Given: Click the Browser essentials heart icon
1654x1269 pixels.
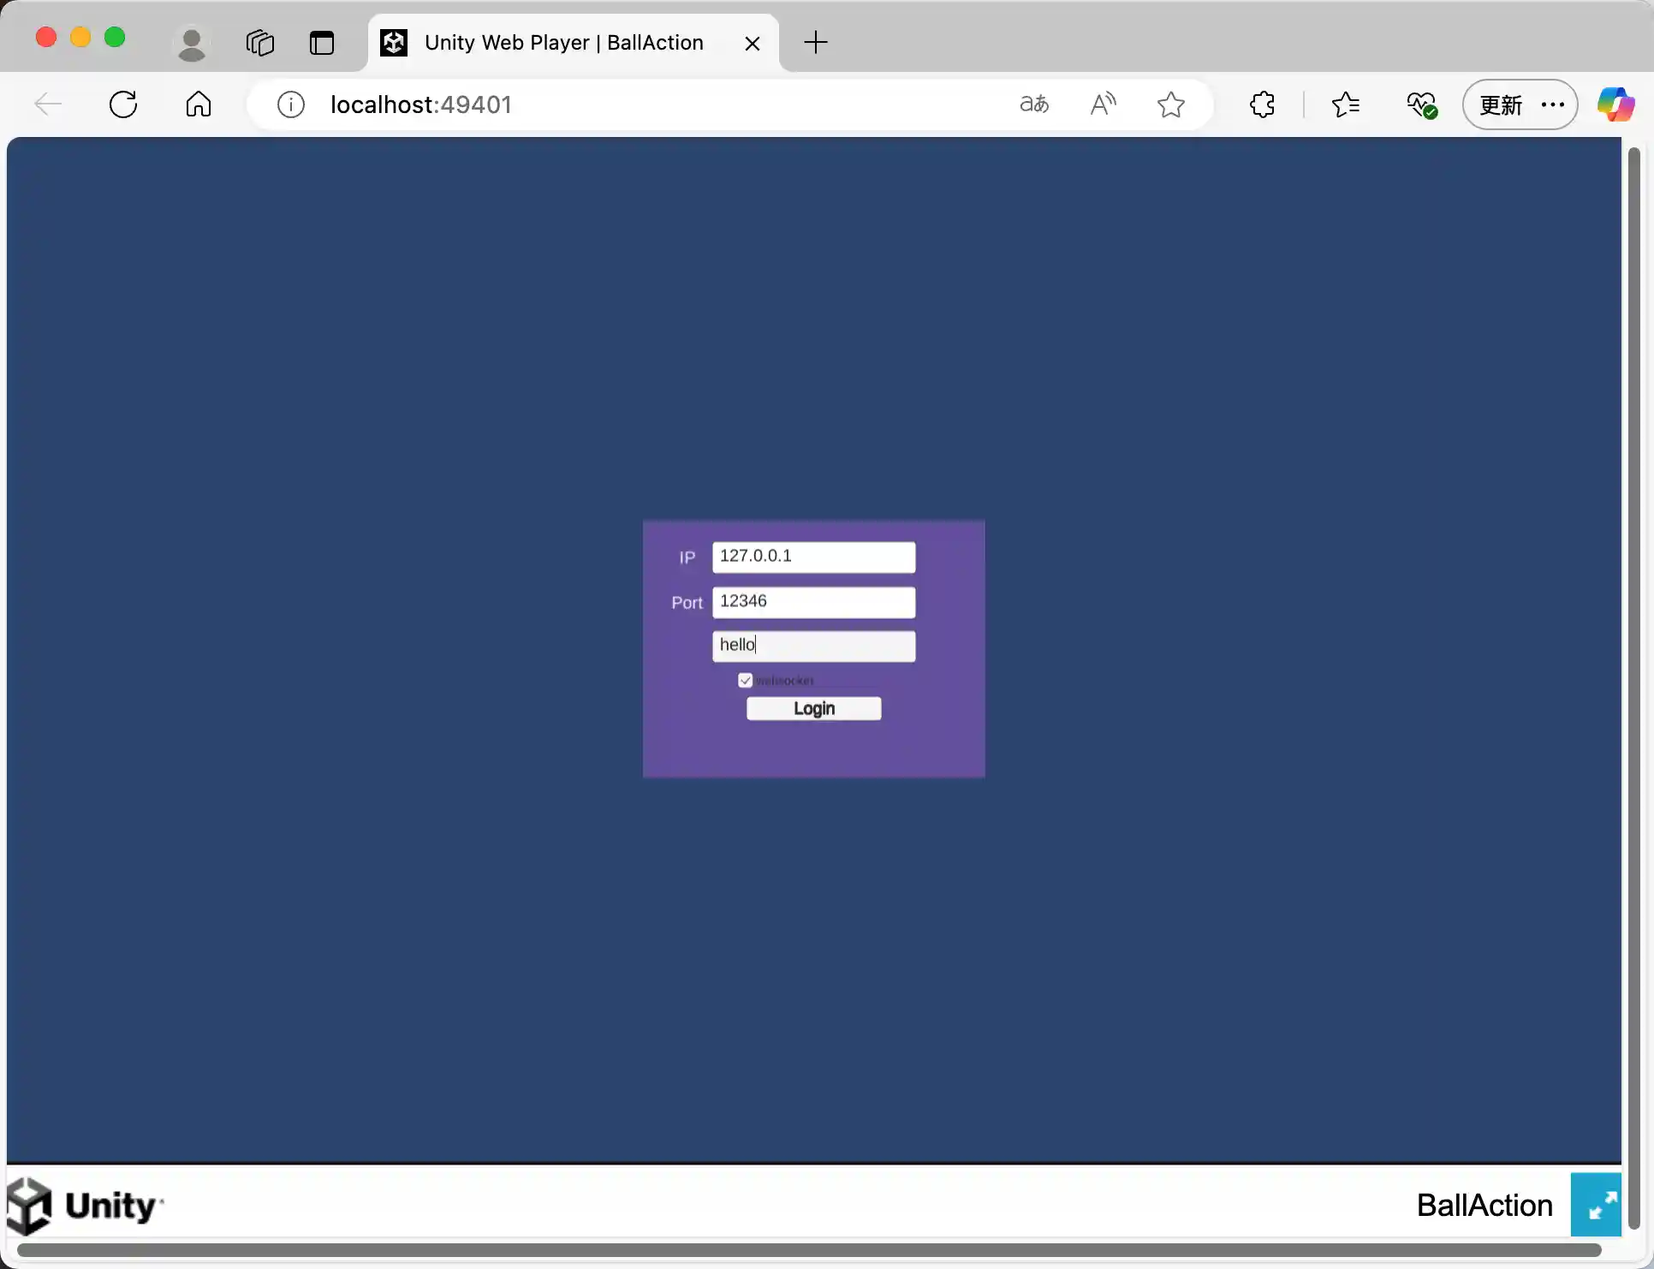Looking at the screenshot, I should coord(1421,104).
